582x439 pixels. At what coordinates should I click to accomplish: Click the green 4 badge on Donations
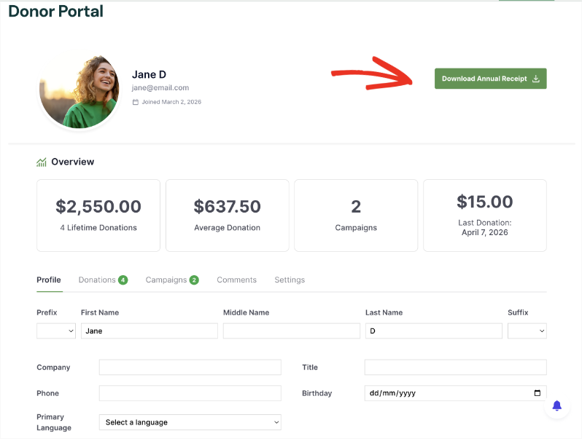click(123, 280)
